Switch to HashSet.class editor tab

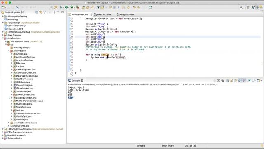102,14
